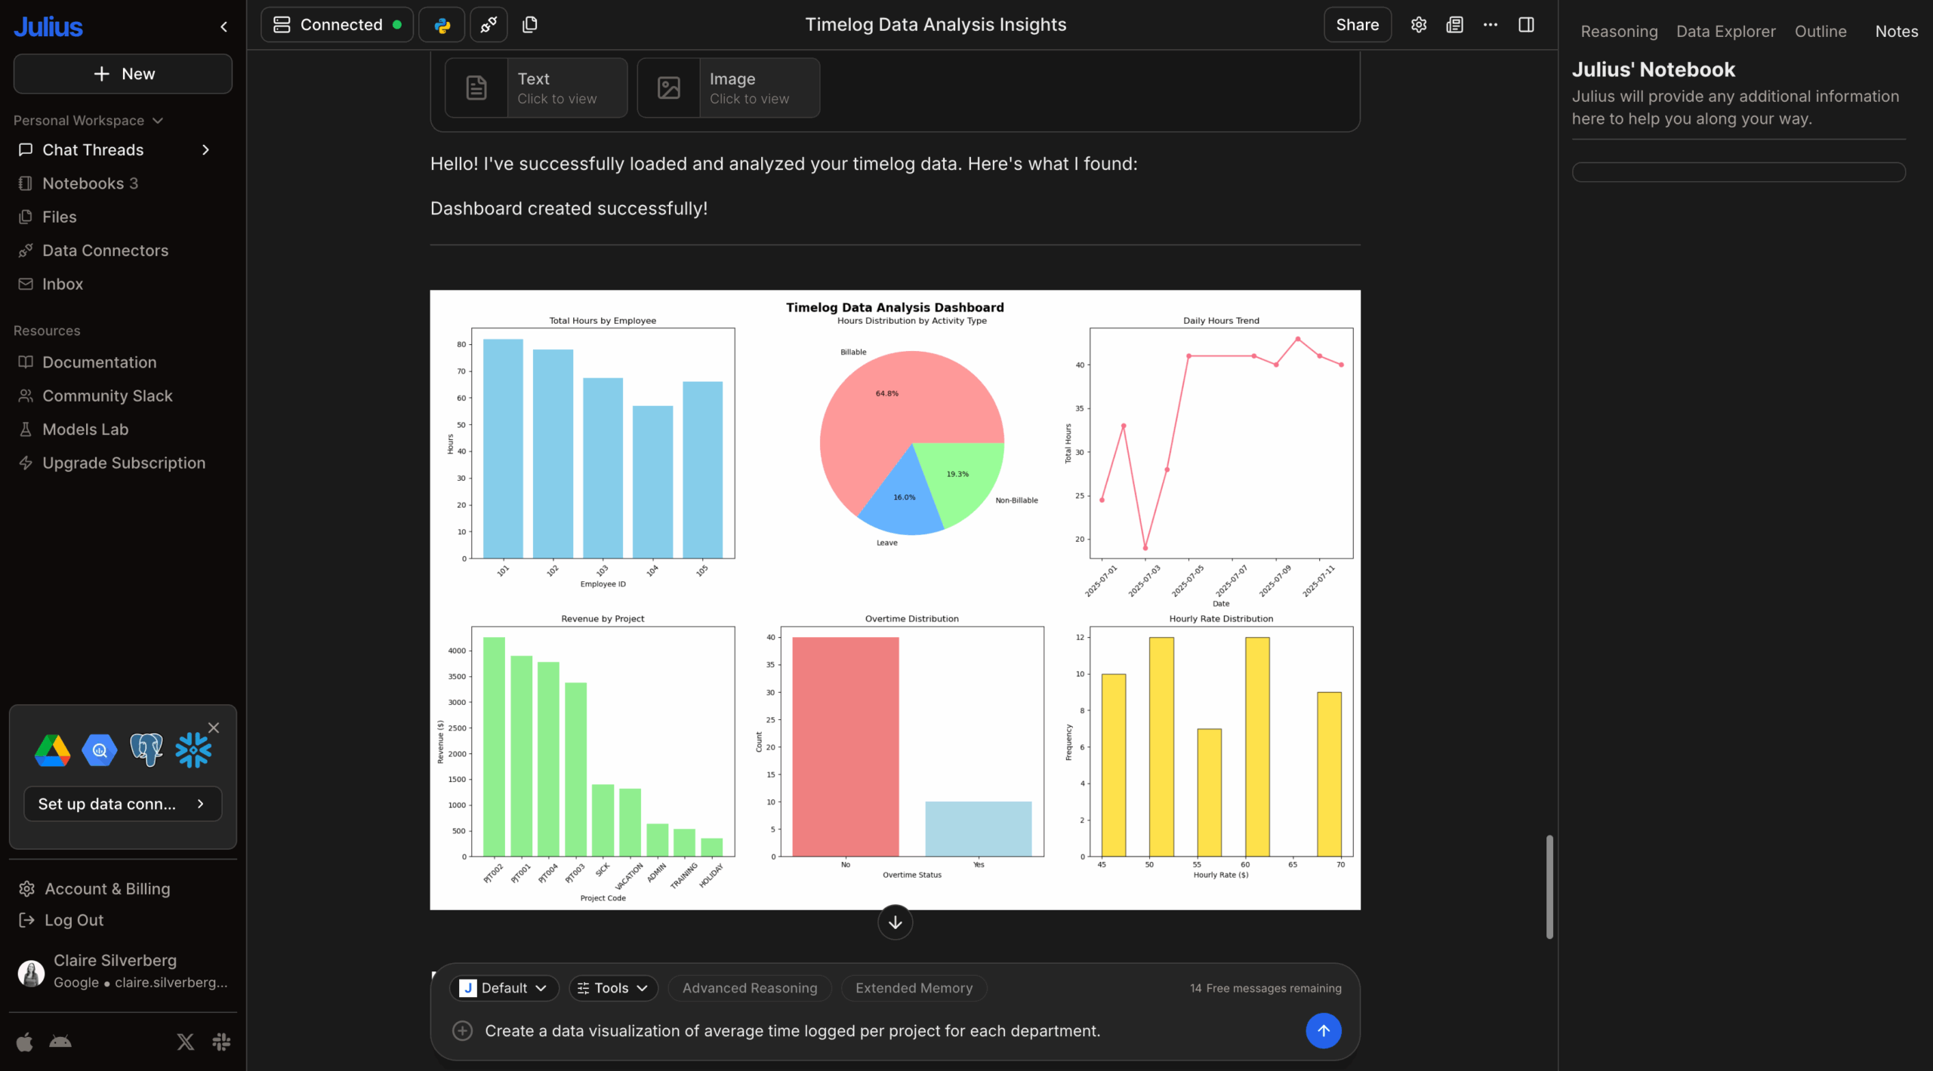Toggle the right side panel icon
The image size is (1933, 1071).
1526,25
